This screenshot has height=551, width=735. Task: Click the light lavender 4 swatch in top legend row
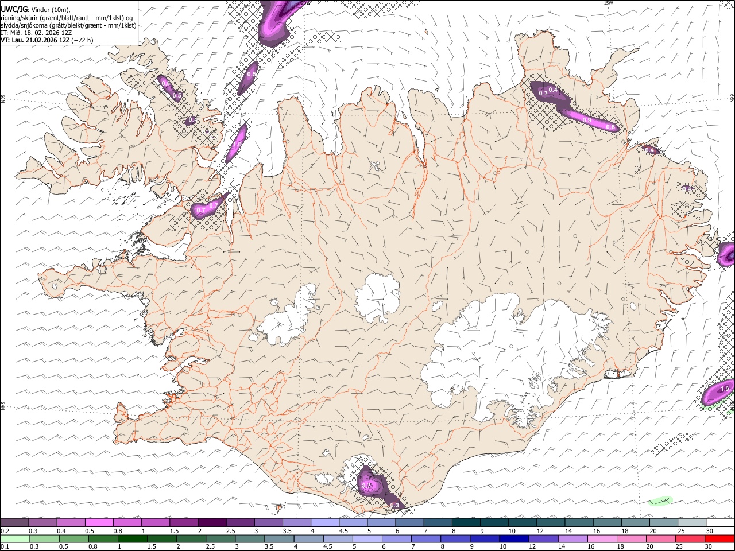click(324, 523)
